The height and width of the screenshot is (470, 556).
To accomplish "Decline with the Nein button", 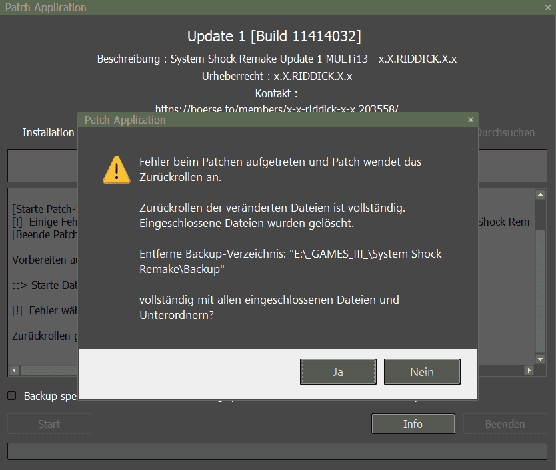I will [x=422, y=372].
